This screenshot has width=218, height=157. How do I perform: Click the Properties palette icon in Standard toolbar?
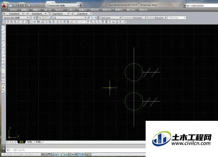(103, 22)
